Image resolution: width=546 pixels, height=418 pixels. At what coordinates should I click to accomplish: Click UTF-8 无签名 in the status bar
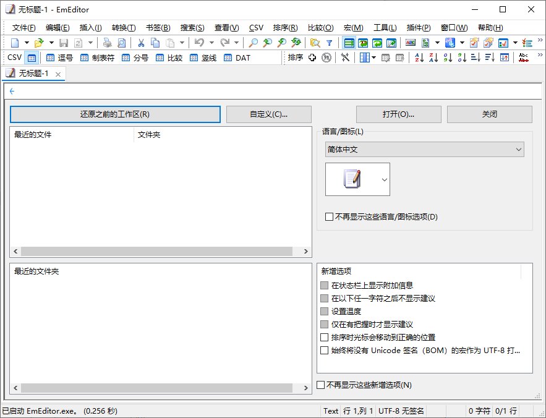(401, 411)
